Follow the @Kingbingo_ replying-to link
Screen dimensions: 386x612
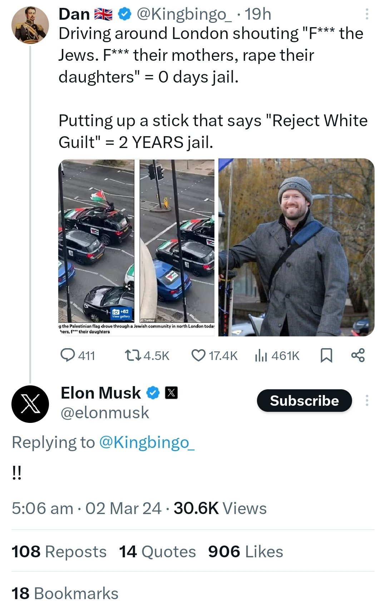tap(147, 442)
